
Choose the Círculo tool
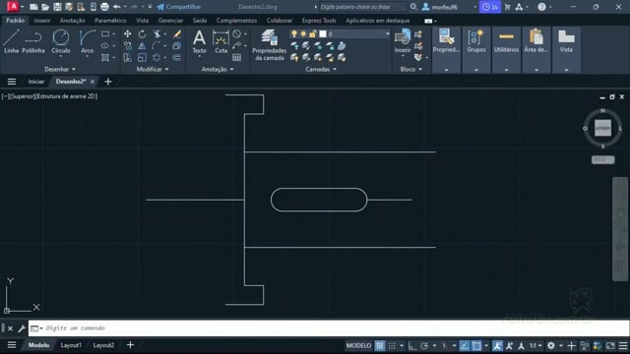click(x=61, y=41)
